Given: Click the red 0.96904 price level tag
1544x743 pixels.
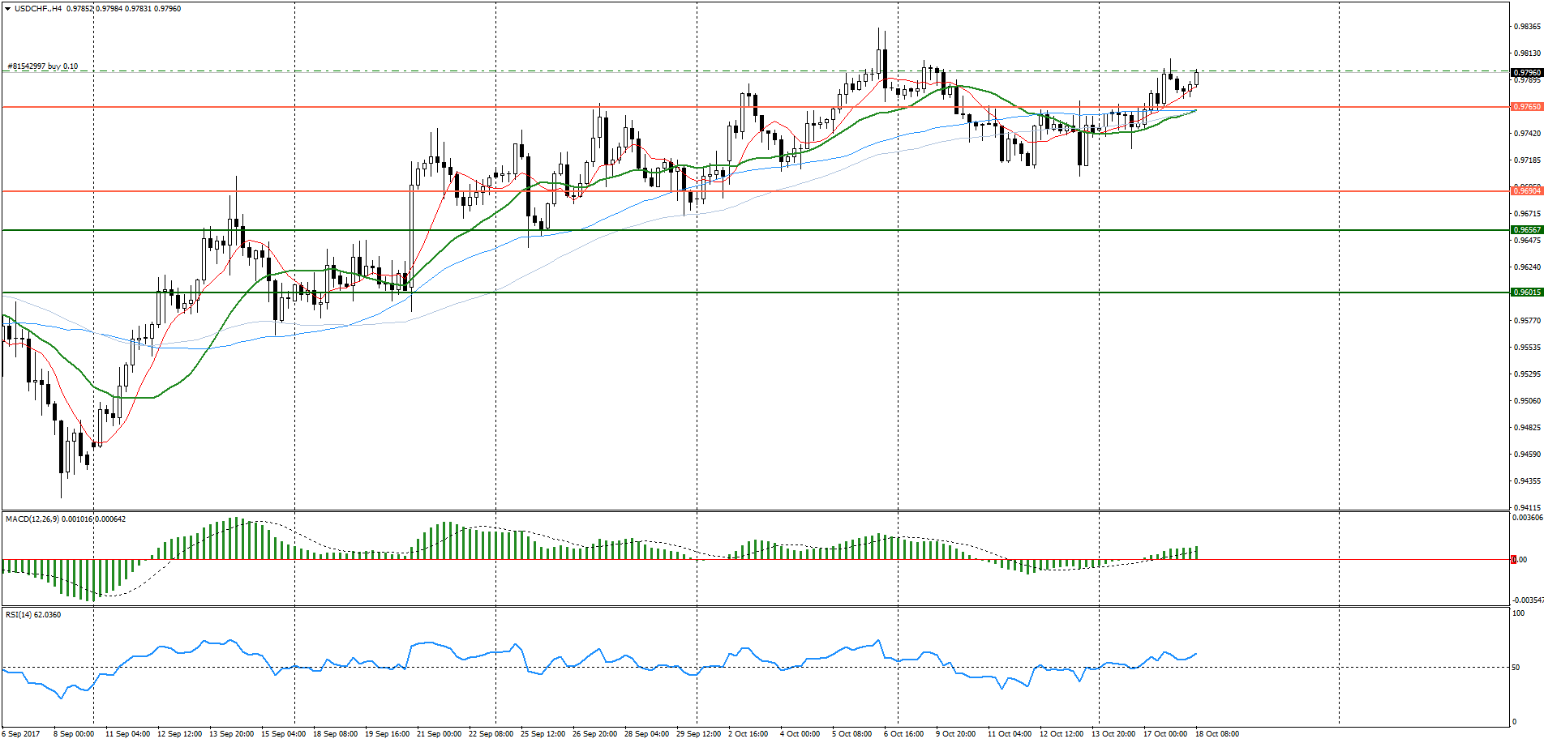Looking at the screenshot, I should [1527, 191].
